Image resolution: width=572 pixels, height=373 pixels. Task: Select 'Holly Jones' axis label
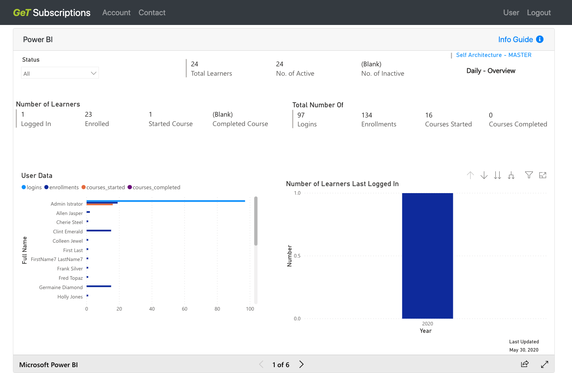click(70, 297)
